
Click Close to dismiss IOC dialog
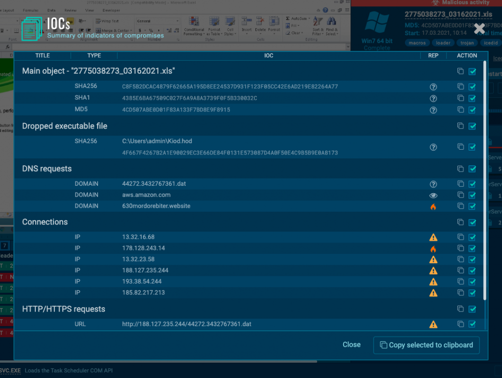[351, 345]
